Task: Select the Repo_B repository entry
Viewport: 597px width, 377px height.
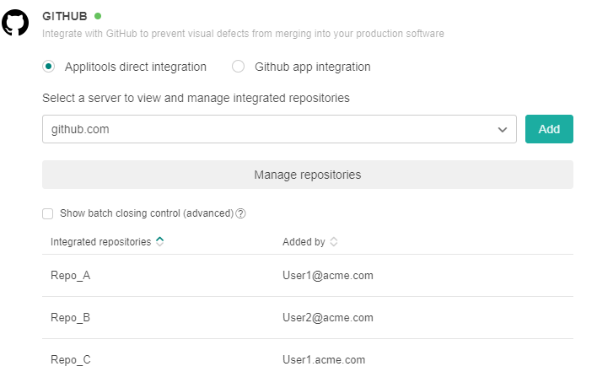Action: click(71, 318)
